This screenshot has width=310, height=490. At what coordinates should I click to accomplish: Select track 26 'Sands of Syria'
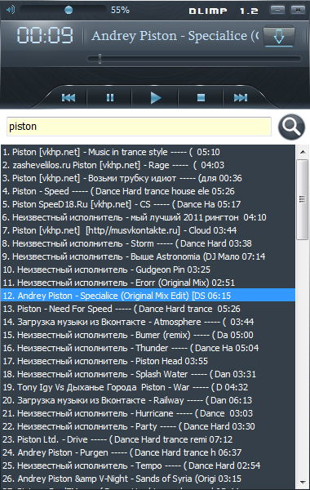pos(148,479)
